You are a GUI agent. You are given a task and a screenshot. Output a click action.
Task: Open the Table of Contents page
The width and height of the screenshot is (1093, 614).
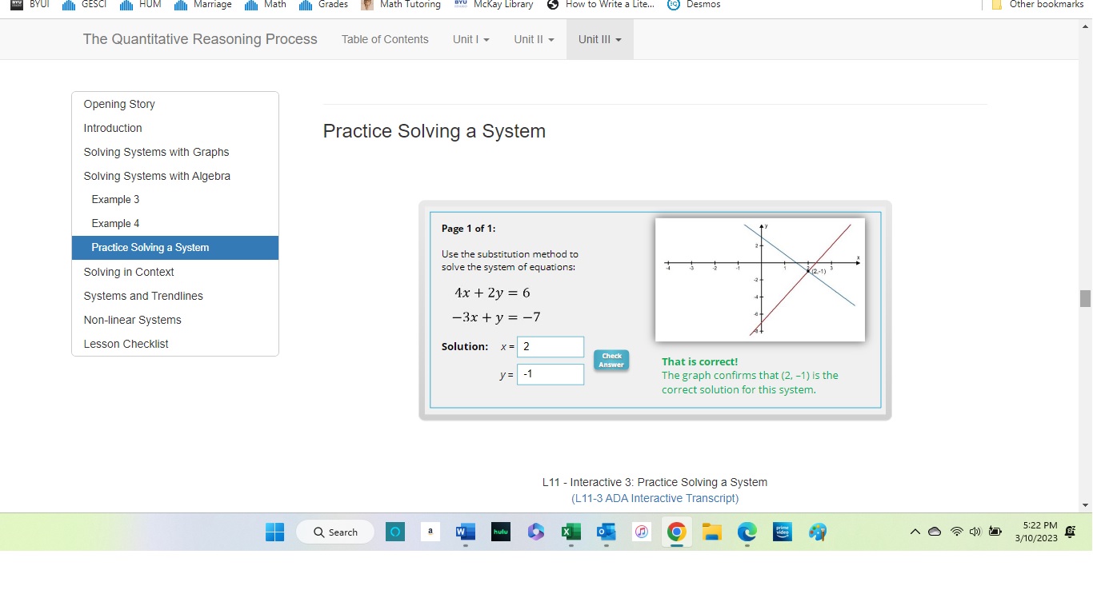pos(385,39)
